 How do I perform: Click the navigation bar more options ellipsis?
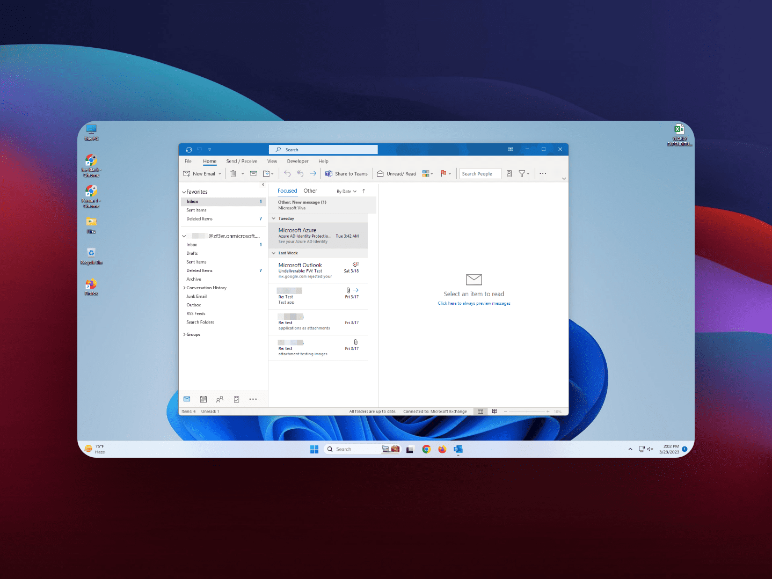click(x=253, y=399)
